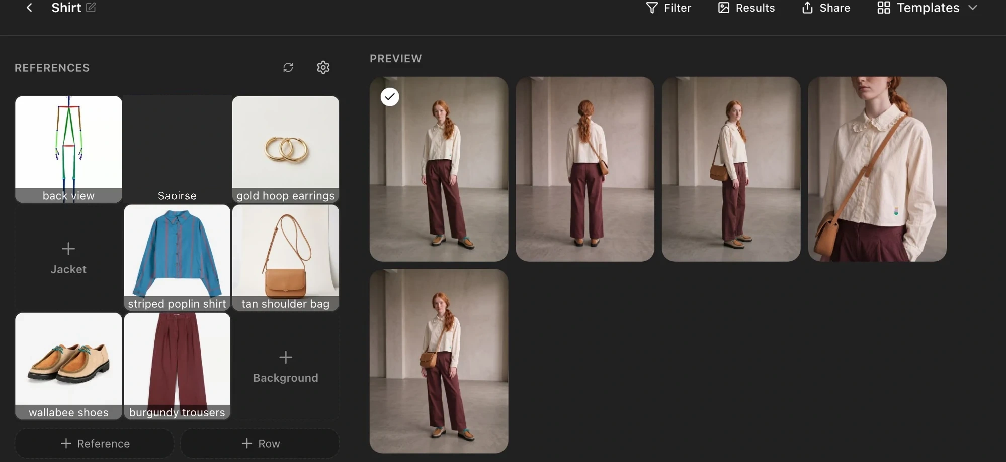Image resolution: width=1006 pixels, height=462 pixels.
Task: Click the Share upload icon
Action: point(807,8)
